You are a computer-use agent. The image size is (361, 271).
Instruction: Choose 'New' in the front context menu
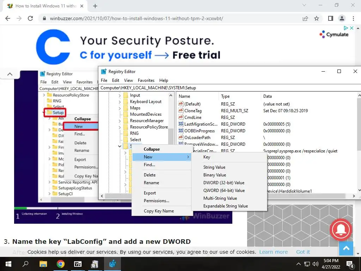point(162,157)
